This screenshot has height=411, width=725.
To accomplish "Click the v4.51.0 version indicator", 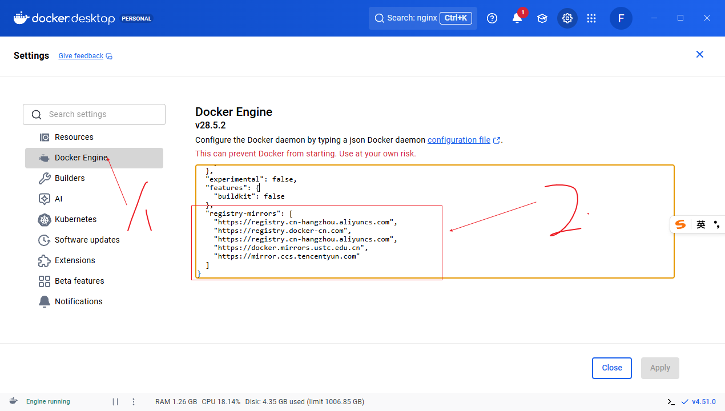I will 699,401.
